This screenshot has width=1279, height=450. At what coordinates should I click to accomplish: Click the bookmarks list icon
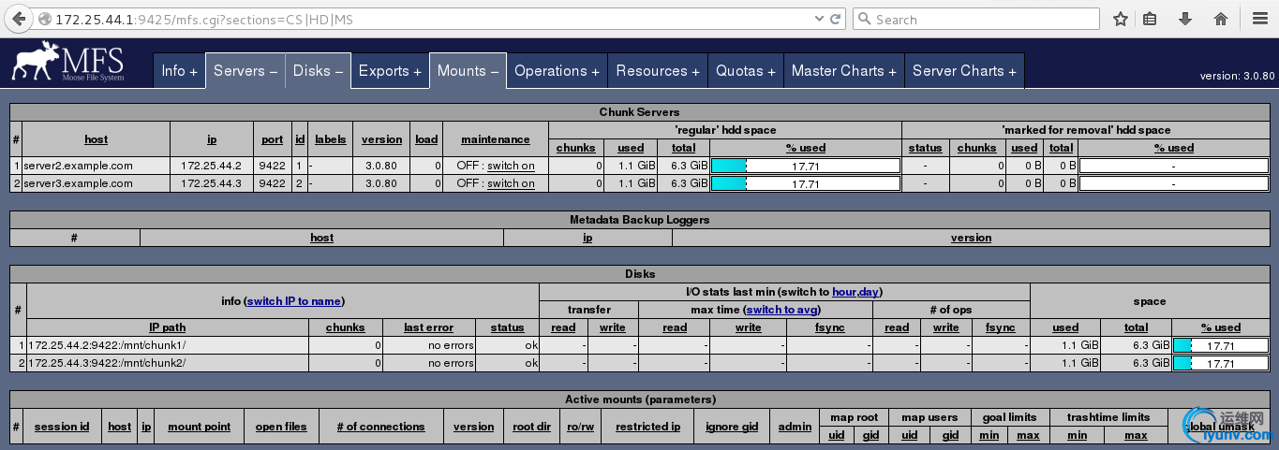[1150, 19]
